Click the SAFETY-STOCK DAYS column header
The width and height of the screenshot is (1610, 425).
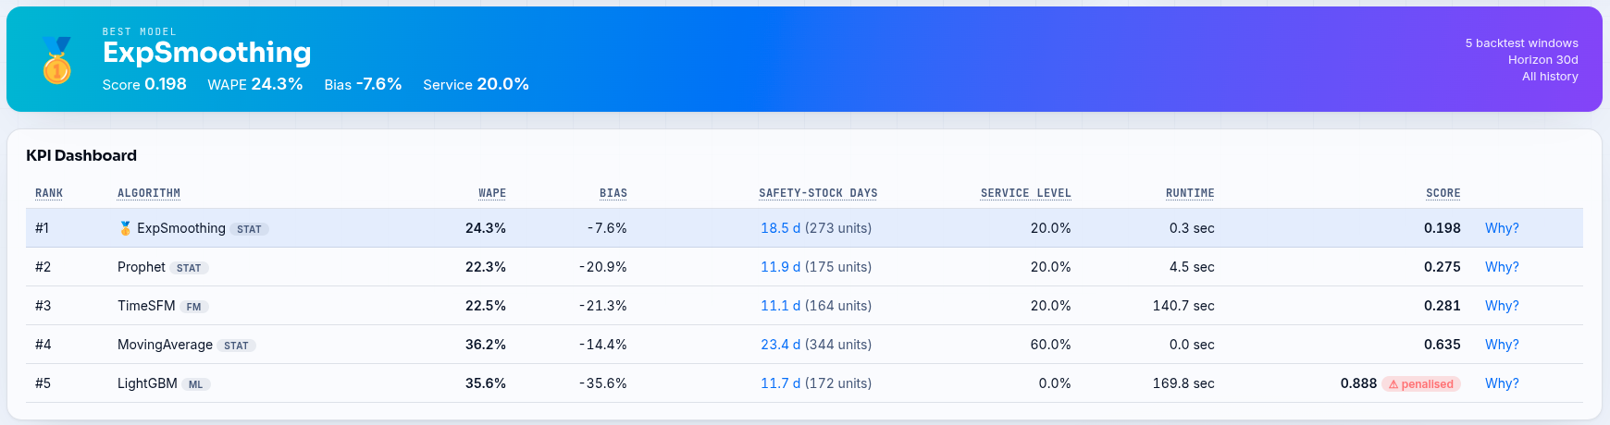coord(818,193)
